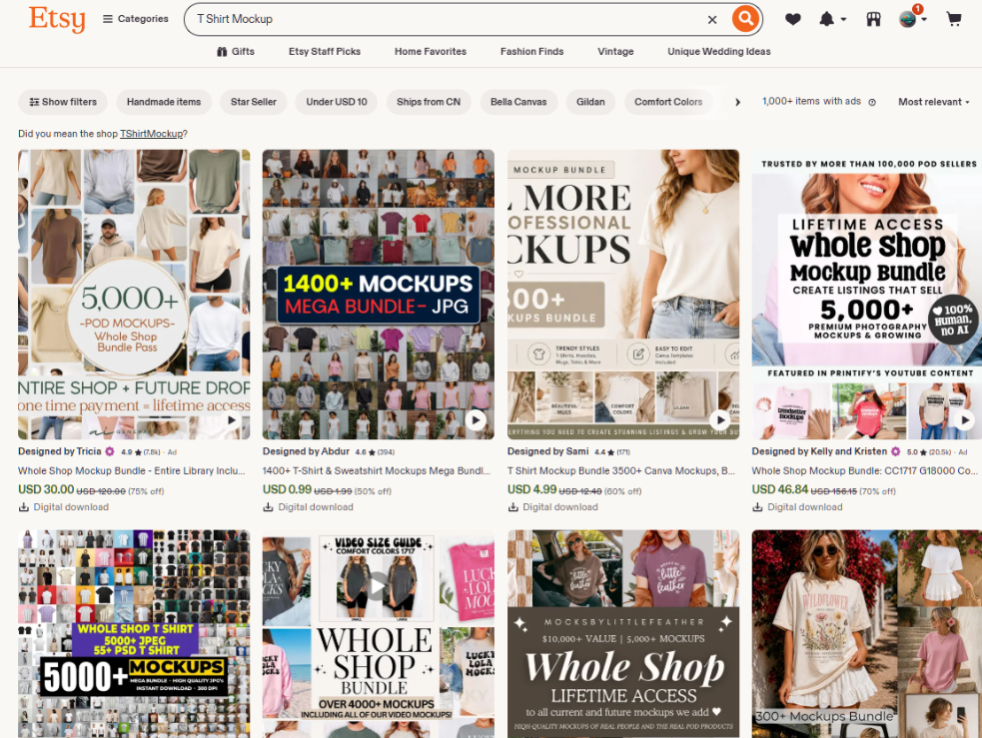The width and height of the screenshot is (982, 738).
Task: Open info icon beside items with ads
Action: (872, 102)
